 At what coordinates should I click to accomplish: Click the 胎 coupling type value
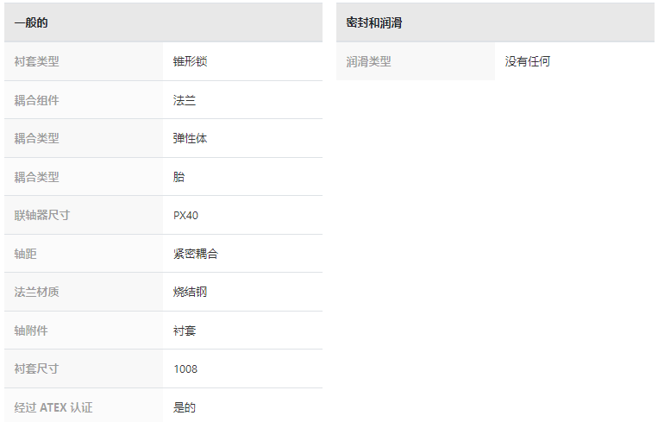pos(179,177)
